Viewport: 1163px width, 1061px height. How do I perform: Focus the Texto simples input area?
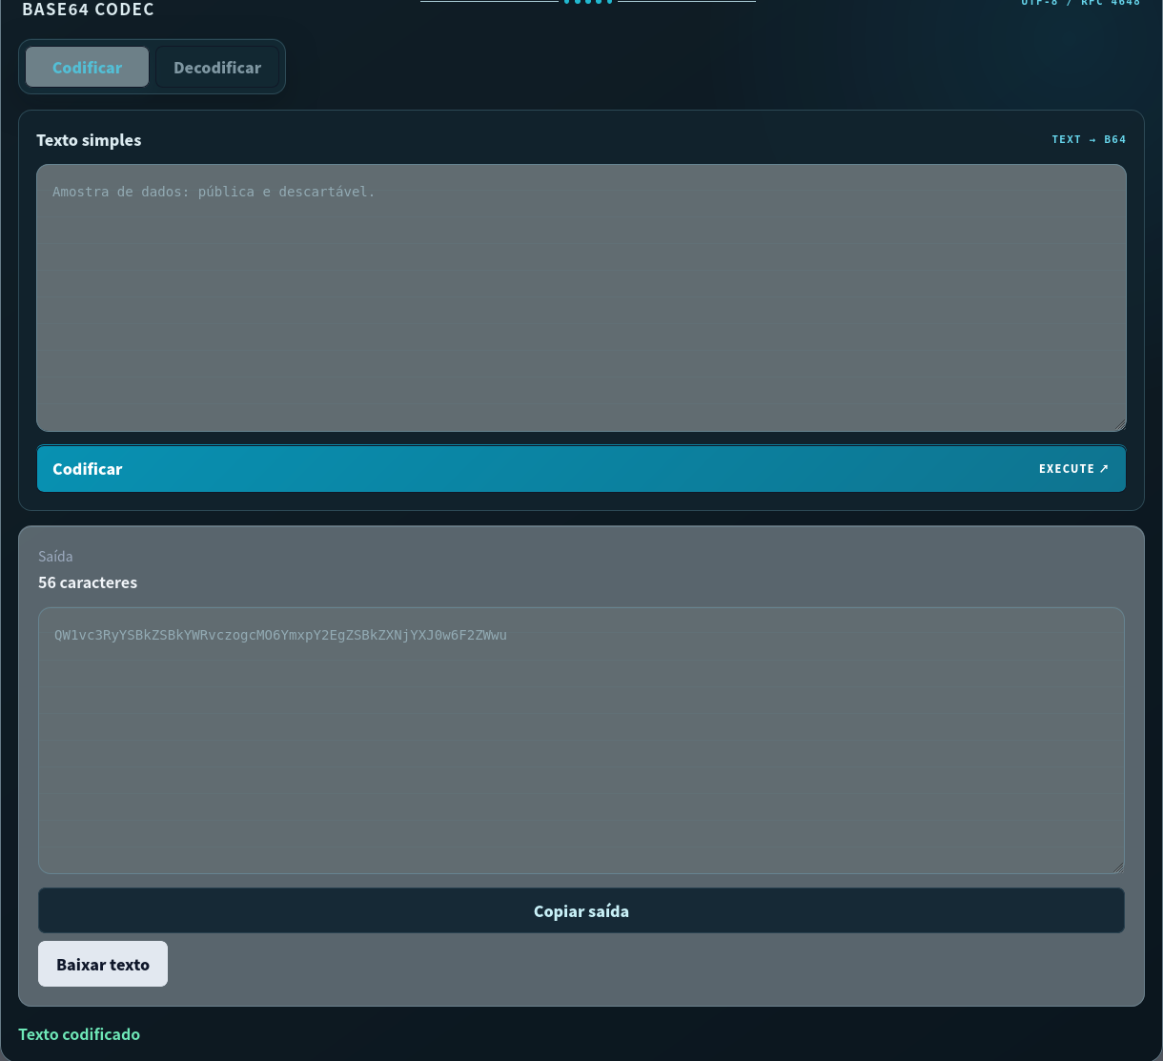tap(581, 298)
